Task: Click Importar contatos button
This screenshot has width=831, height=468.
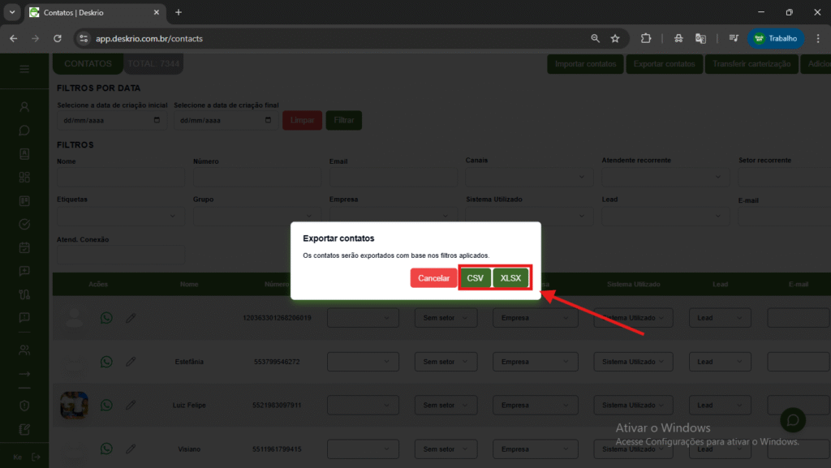Action: 585,64
